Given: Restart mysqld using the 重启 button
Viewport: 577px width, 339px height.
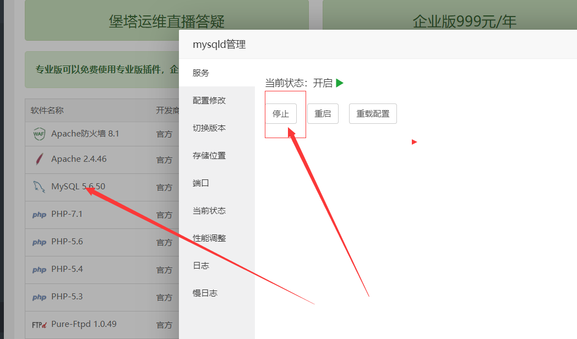Looking at the screenshot, I should pyautogui.click(x=323, y=113).
